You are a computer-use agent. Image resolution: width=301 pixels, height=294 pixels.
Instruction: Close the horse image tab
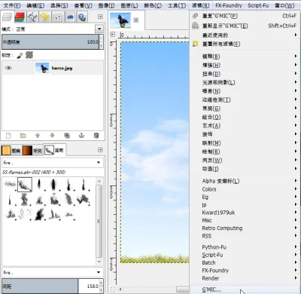click(136, 20)
